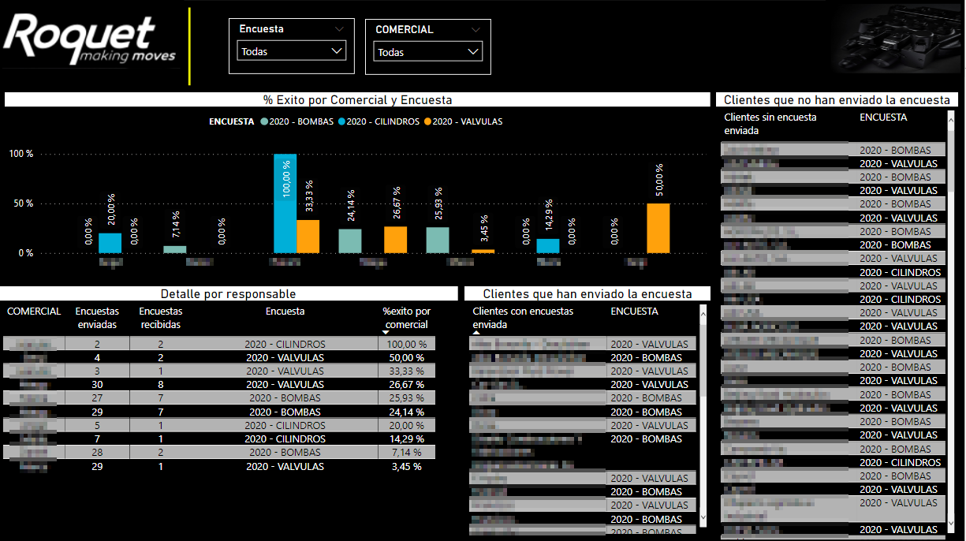The height and width of the screenshot is (541, 966).
Task: Select the 26,67 % cell in the Detalle por responsable table
Action: [407, 385]
